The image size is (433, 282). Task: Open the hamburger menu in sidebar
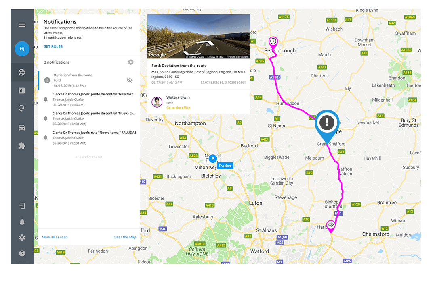tap(22, 25)
